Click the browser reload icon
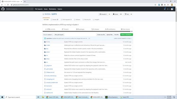177x99 pixels. 8,5
